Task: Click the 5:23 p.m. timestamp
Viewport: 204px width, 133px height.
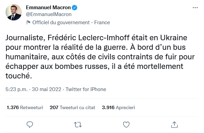Action: click(16, 89)
